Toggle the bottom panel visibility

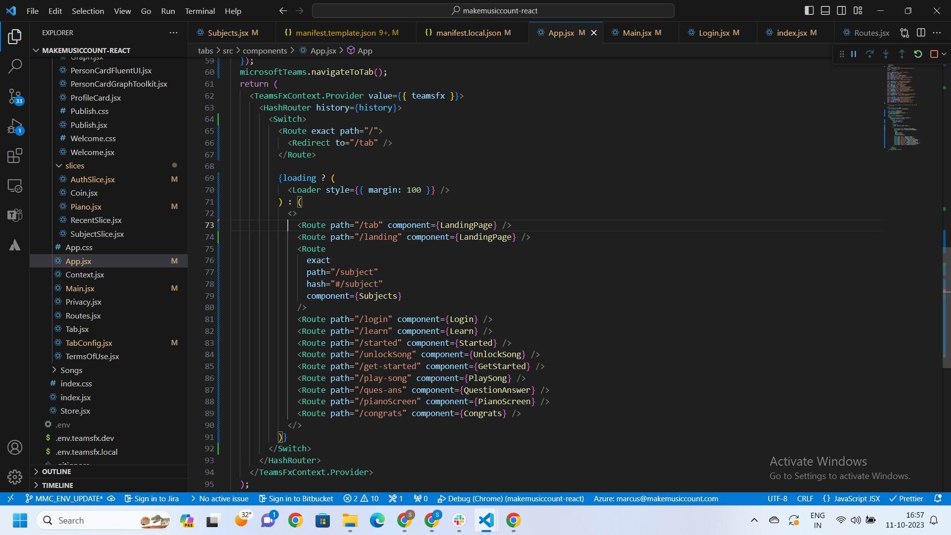click(x=825, y=10)
